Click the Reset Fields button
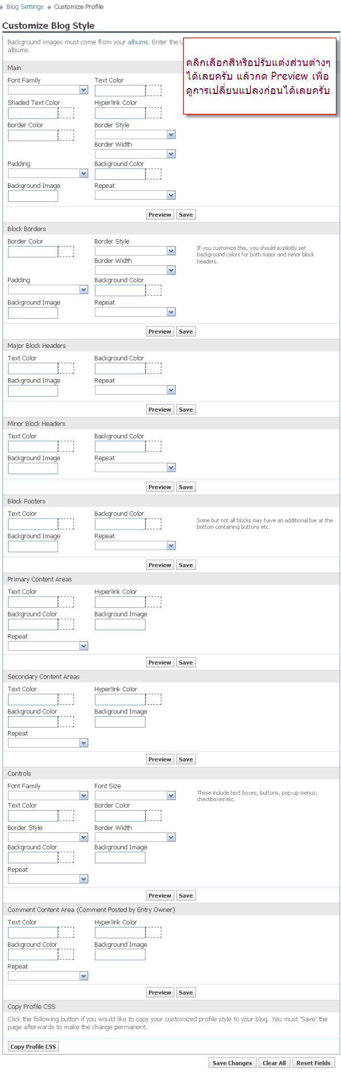Image resolution: width=341 pixels, height=1072 pixels. 313,1063
